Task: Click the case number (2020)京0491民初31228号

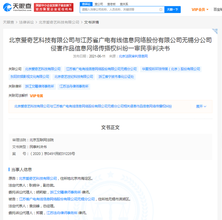Action: point(53,154)
